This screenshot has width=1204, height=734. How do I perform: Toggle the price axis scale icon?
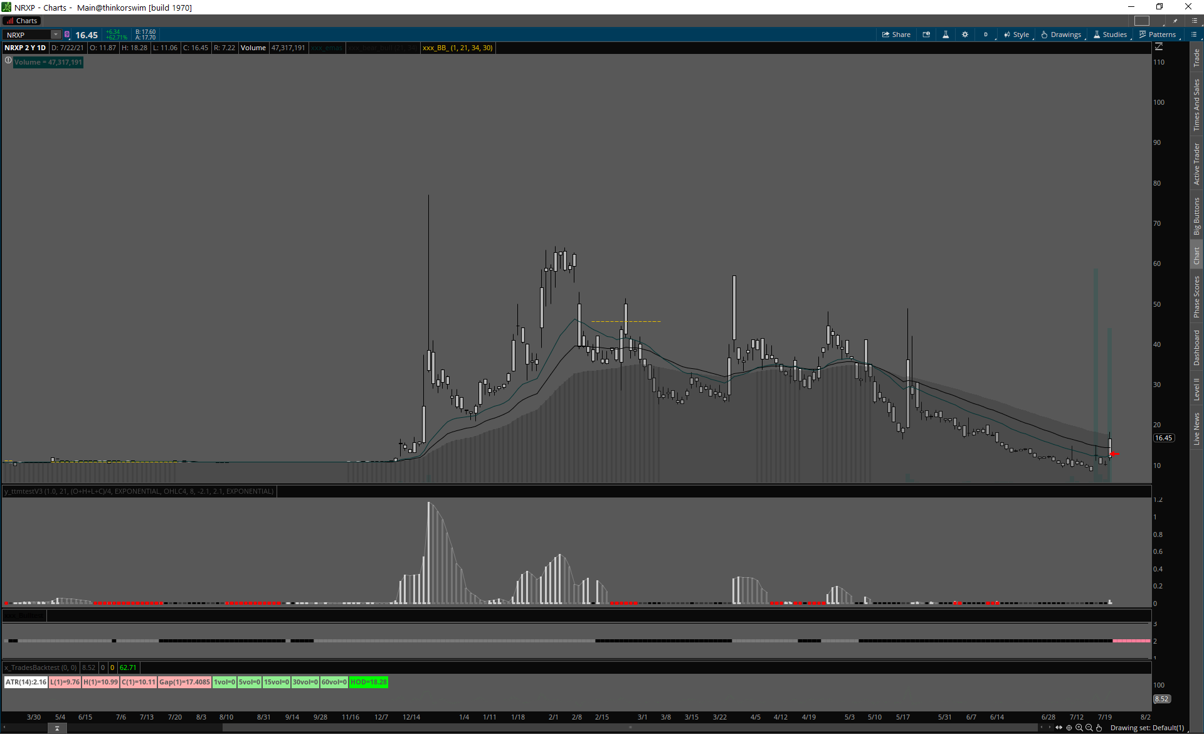pos(1159,47)
